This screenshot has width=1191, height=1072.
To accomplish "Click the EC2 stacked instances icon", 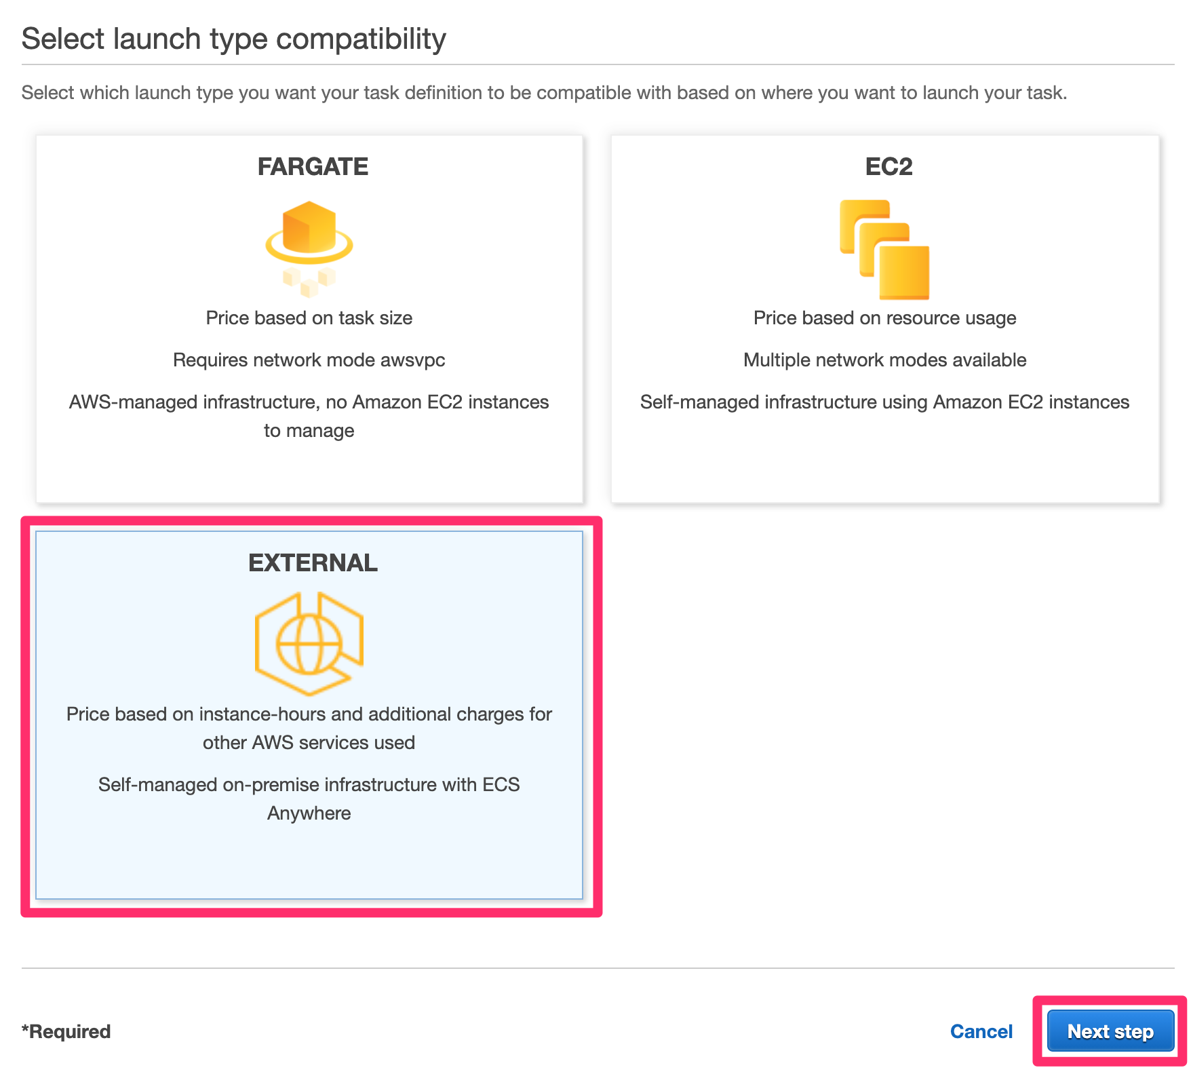I will click(x=884, y=251).
